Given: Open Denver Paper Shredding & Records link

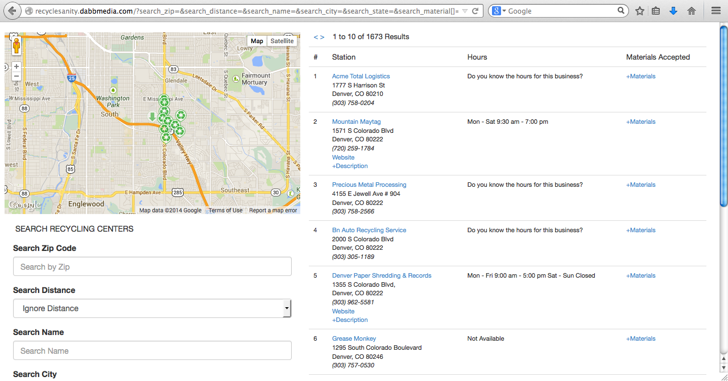Looking at the screenshot, I should 382,275.
